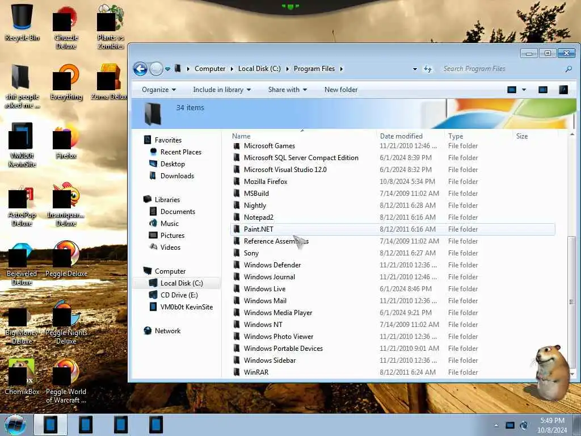Click the New folder button
The height and width of the screenshot is (436, 581).
pos(341,90)
